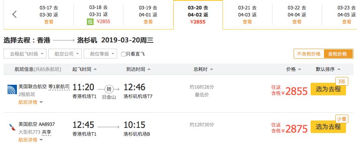The width and height of the screenshot is (357, 144).
Task: Click 查看 under 03-19 date
Action: [x=148, y=22]
